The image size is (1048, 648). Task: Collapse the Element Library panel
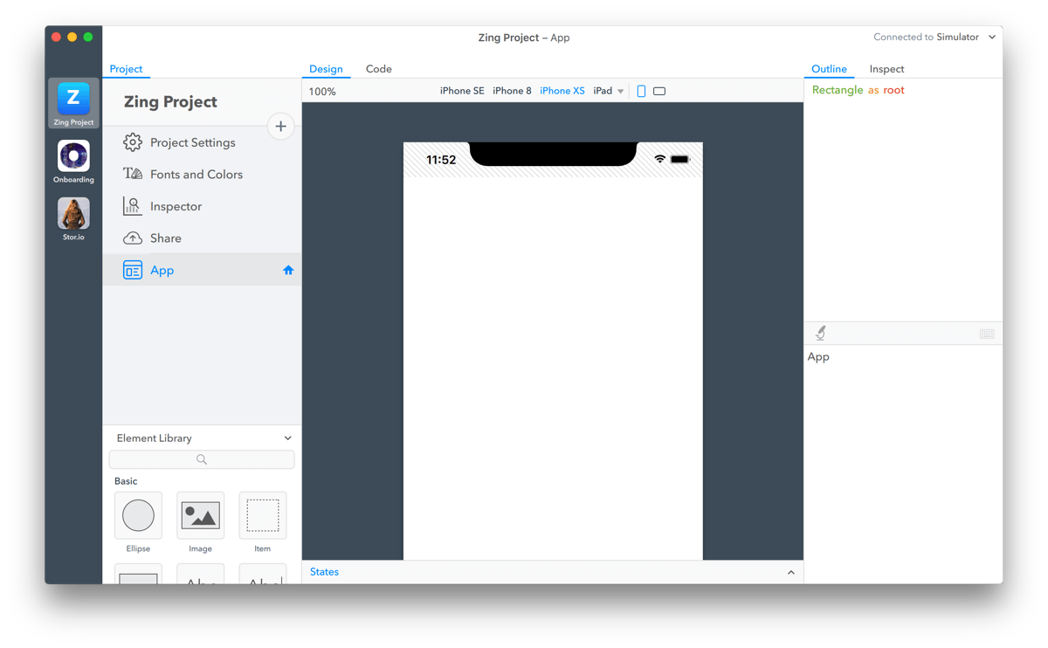tap(287, 438)
